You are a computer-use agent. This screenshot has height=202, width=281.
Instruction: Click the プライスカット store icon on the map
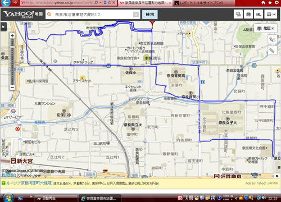click(x=82, y=77)
